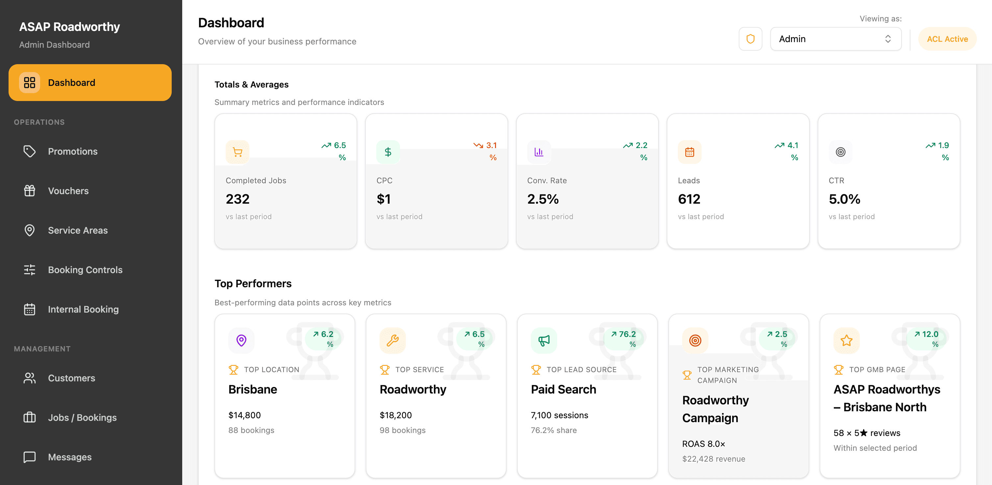992x485 pixels.
Task: Click the Conv. Rate bar chart icon
Action: pyautogui.click(x=539, y=152)
